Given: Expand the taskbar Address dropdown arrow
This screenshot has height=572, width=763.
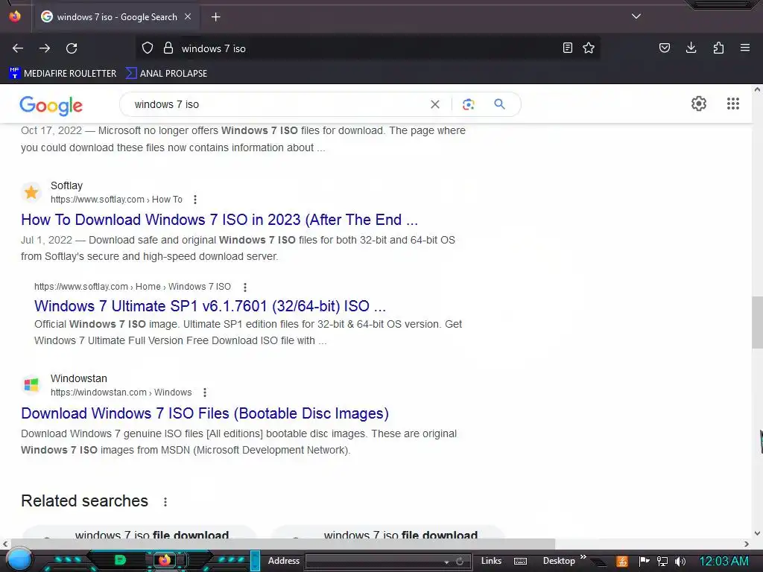Looking at the screenshot, I should point(447,562).
